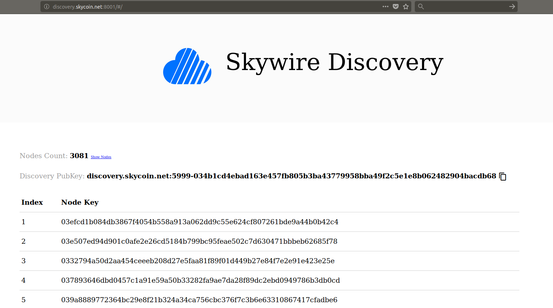The height and width of the screenshot is (308, 553).
Task: Focus the browser search field
Action: click(x=466, y=6)
